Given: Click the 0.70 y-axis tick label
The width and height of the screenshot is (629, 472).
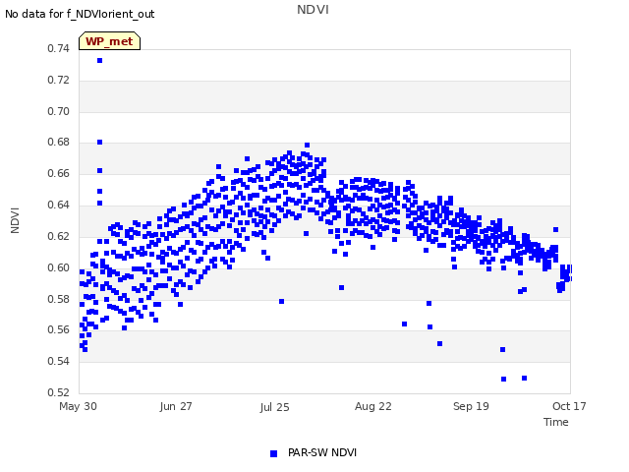Looking at the screenshot, I should (x=59, y=111).
